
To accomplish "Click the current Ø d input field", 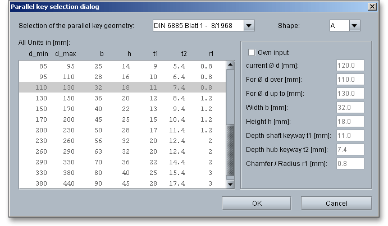I will coord(350,66).
